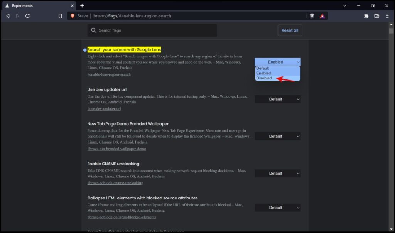Choose Disabled in the open dropdown

(x=278, y=78)
